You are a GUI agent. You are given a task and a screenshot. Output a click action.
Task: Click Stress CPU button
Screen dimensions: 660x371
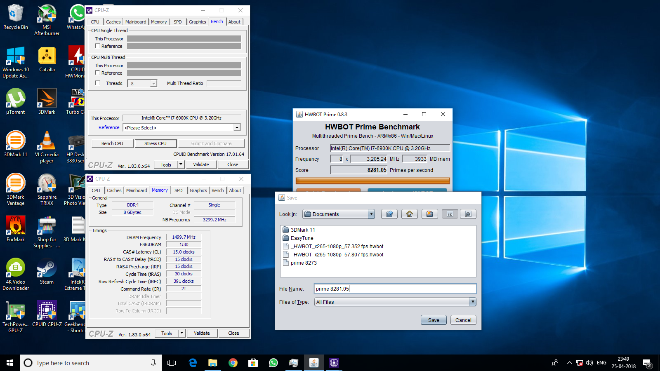coord(156,143)
